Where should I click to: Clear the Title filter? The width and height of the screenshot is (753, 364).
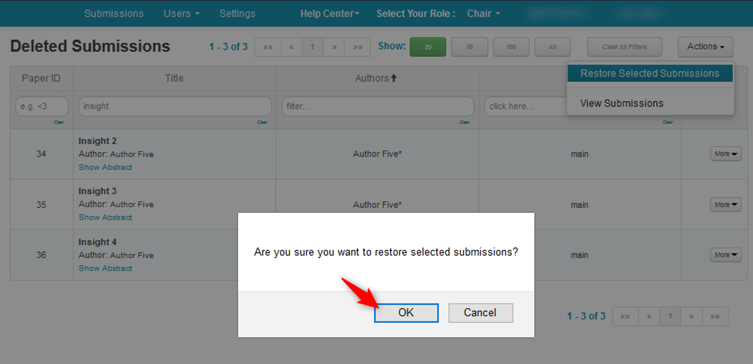(262, 123)
